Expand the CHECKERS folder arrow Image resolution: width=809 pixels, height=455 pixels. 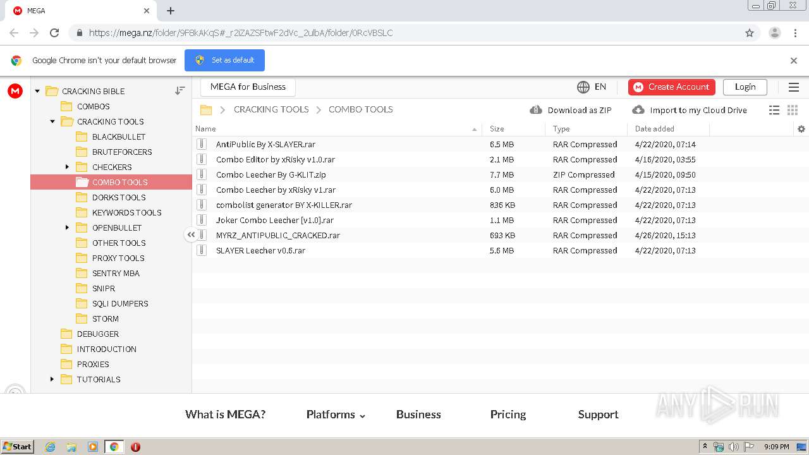[68, 167]
